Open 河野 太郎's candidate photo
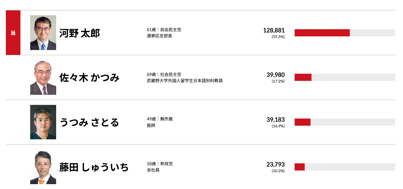403x189 pixels. tap(43, 33)
